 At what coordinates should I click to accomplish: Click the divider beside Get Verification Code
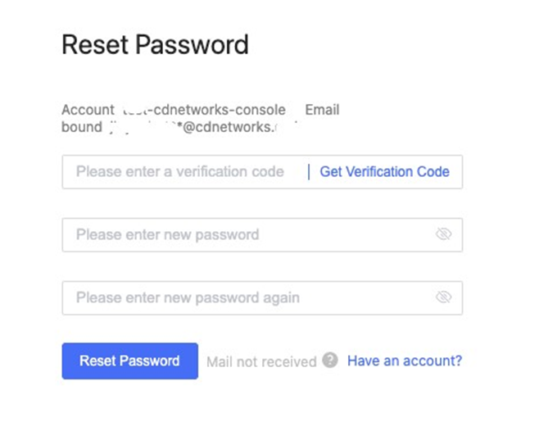click(x=309, y=172)
